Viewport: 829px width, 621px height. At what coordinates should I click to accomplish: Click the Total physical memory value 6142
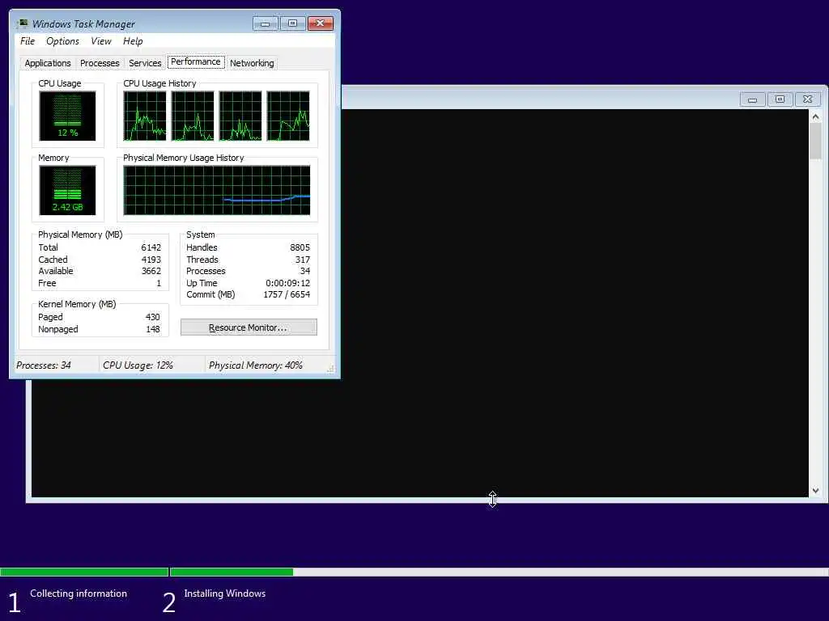151,247
